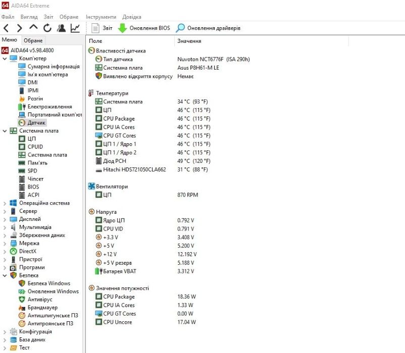Open the Інструменти menu
The width and height of the screenshot is (405, 353).
(x=101, y=17)
